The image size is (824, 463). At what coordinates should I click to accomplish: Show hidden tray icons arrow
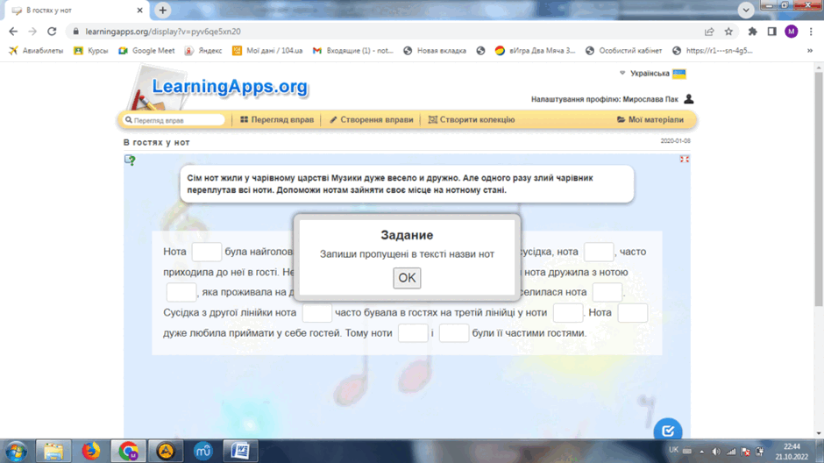[701, 452]
